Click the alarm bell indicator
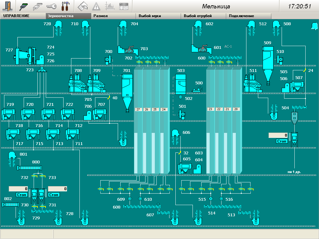The width and height of the screenshot is (319, 239). coord(314,26)
